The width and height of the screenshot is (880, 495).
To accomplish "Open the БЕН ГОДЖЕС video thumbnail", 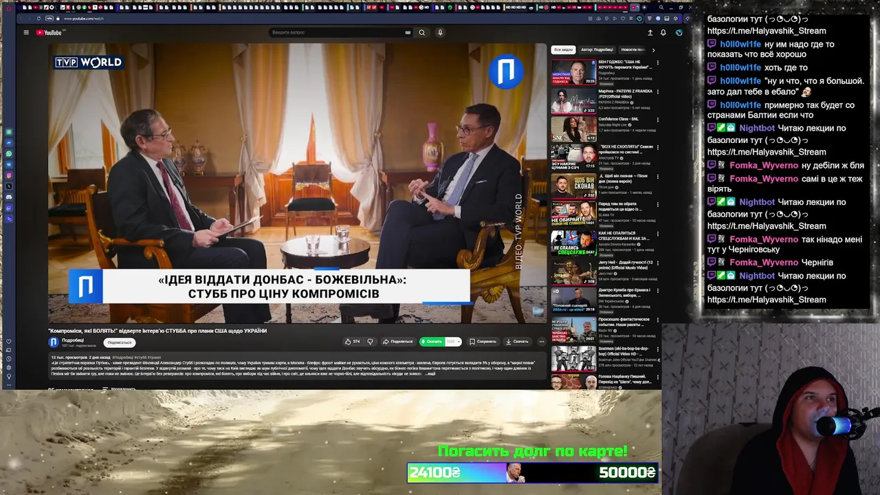I will [x=573, y=72].
